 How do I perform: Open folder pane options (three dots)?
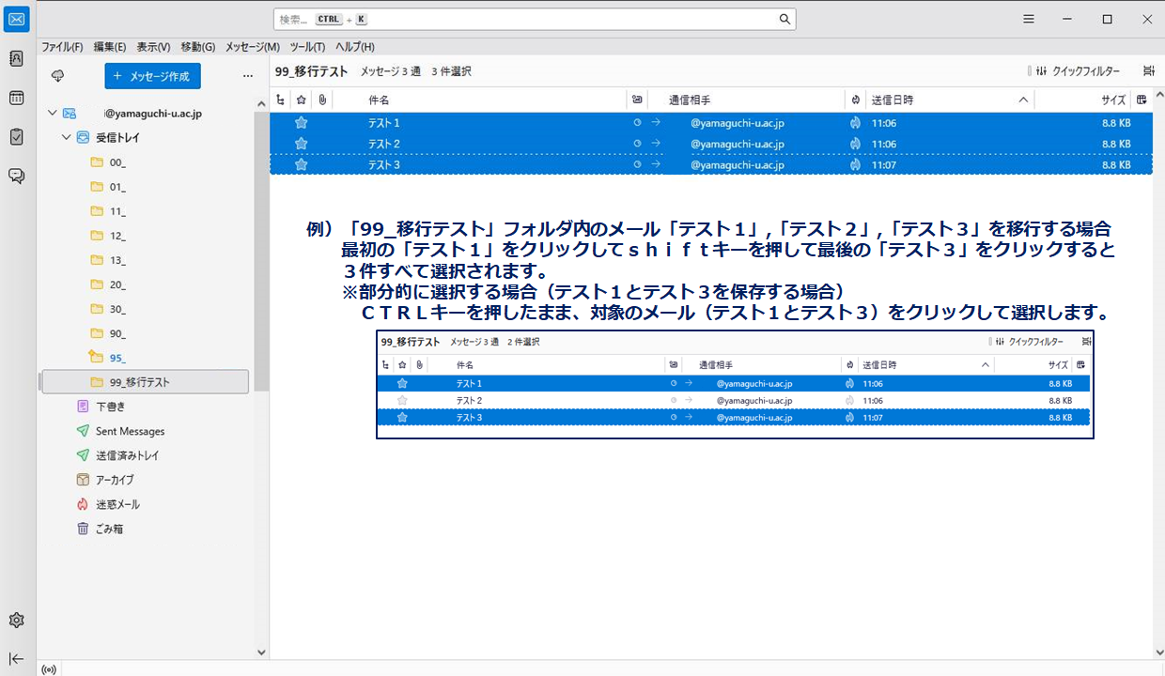click(248, 76)
